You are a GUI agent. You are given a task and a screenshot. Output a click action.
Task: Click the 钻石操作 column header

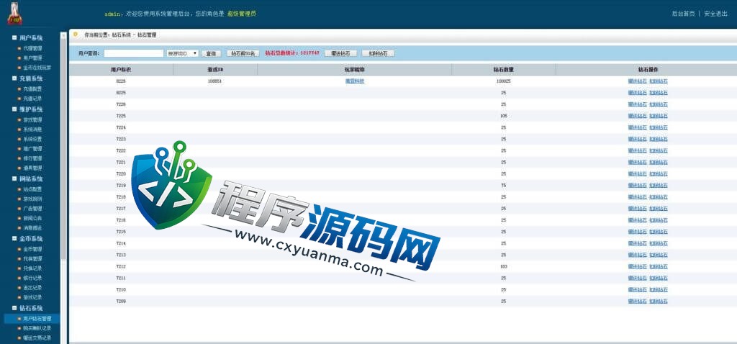click(648, 70)
